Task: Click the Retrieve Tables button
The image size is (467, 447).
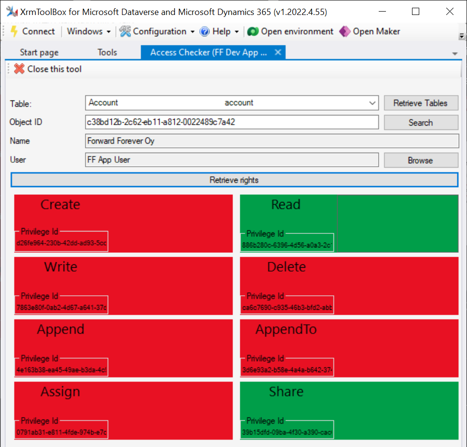Action: (x=421, y=103)
